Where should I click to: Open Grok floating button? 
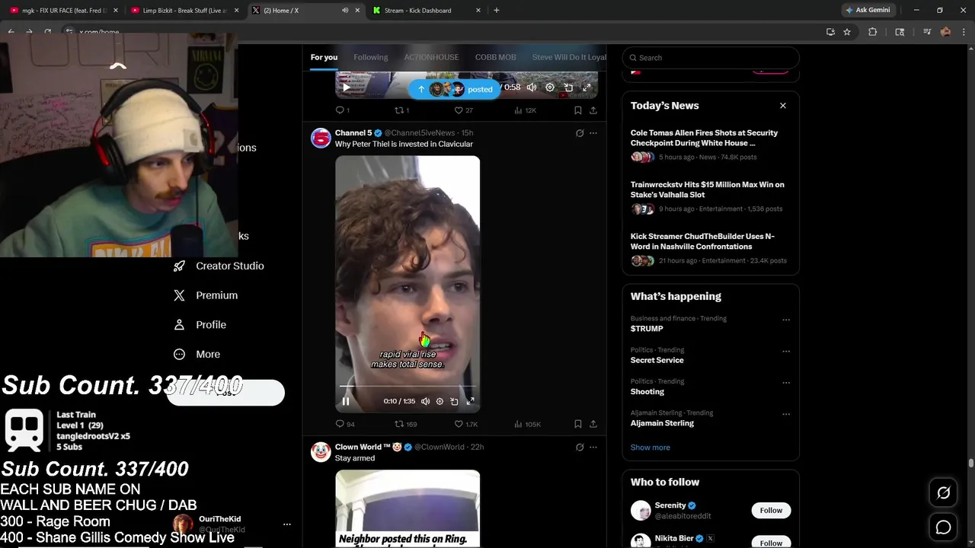coord(943,493)
